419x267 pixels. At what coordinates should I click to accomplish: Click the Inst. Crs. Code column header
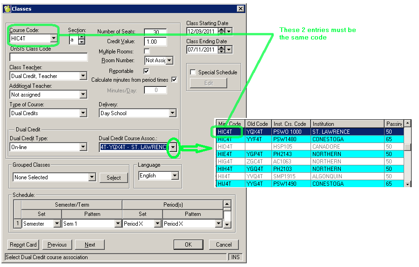(x=291, y=124)
